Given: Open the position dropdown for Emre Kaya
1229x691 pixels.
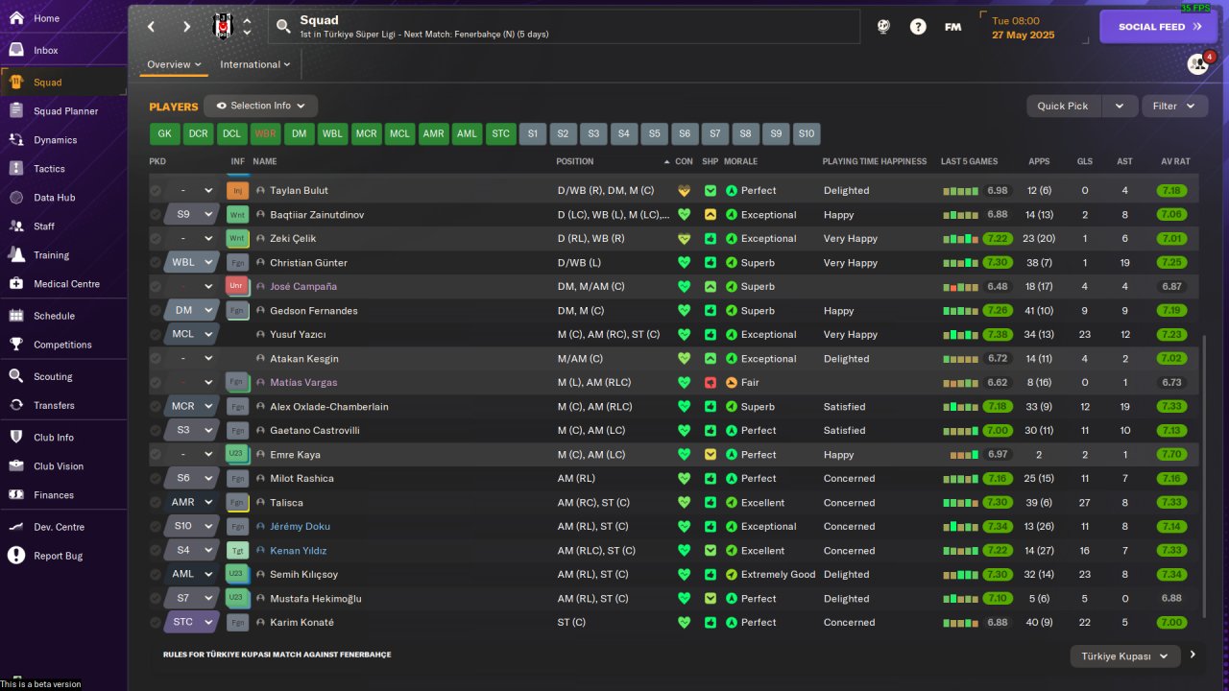Looking at the screenshot, I should point(192,454).
